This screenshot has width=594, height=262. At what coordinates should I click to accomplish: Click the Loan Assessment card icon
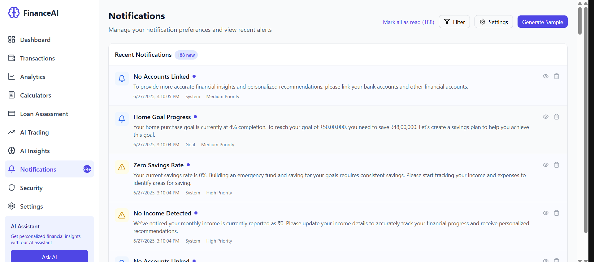point(12,114)
